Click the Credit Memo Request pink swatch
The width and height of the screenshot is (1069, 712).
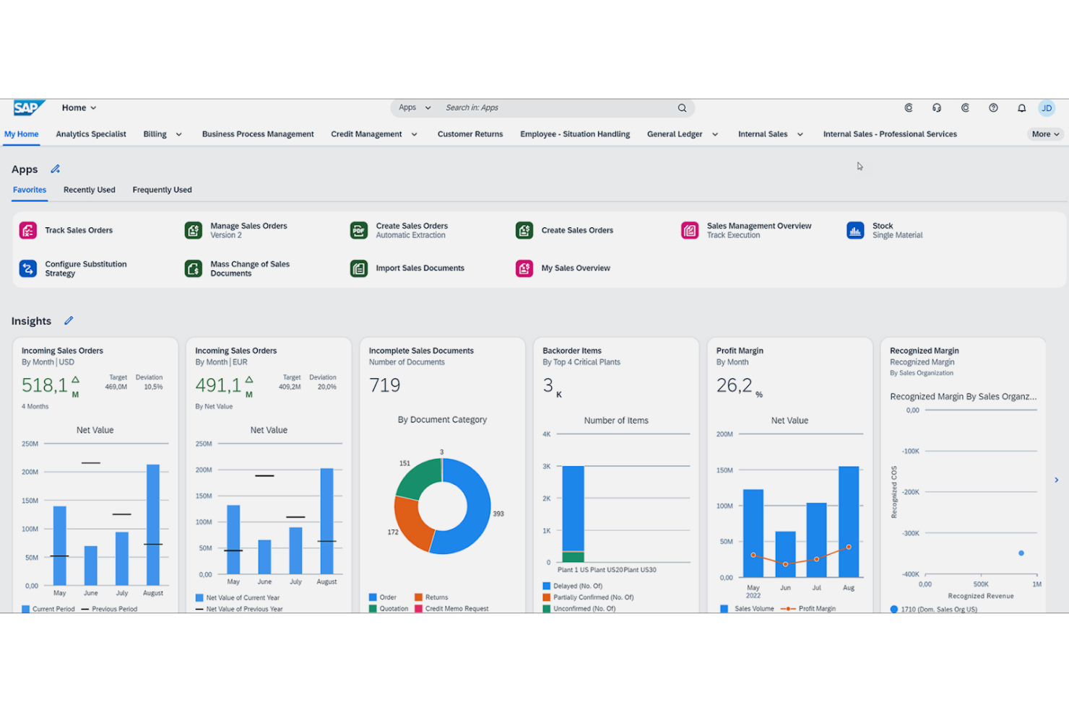coord(418,609)
